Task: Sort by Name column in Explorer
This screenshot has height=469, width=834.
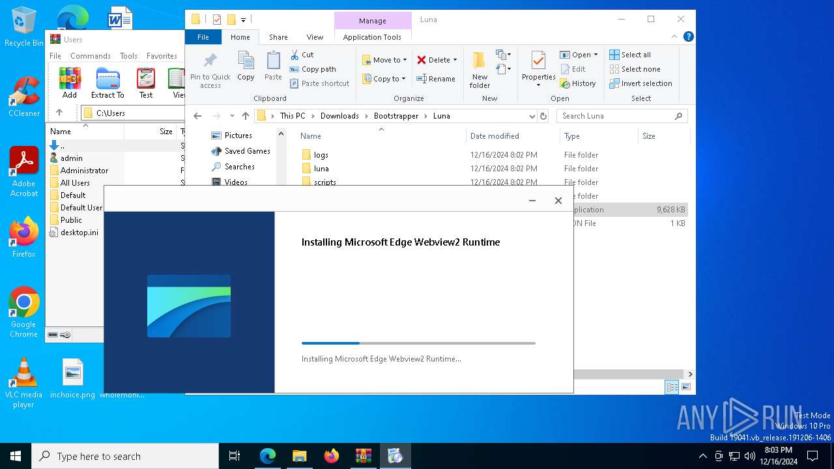Action: [x=310, y=136]
